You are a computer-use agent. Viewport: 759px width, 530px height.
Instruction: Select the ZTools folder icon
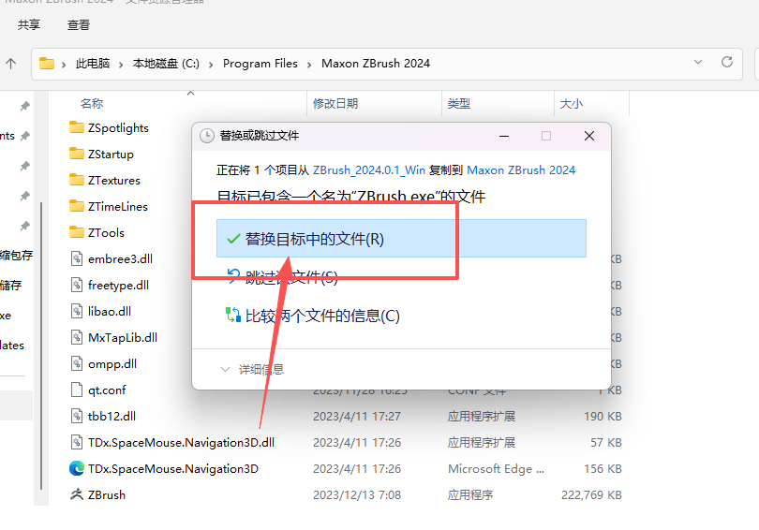tap(77, 232)
